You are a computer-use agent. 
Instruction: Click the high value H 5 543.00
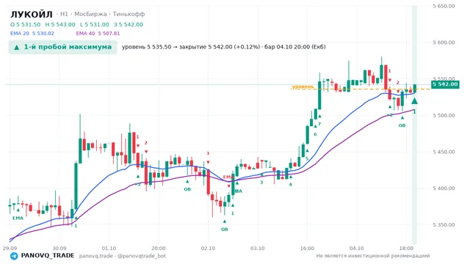tap(60, 24)
